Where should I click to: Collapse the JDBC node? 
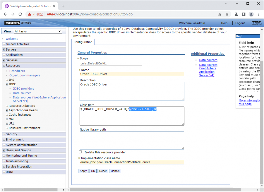7,84
